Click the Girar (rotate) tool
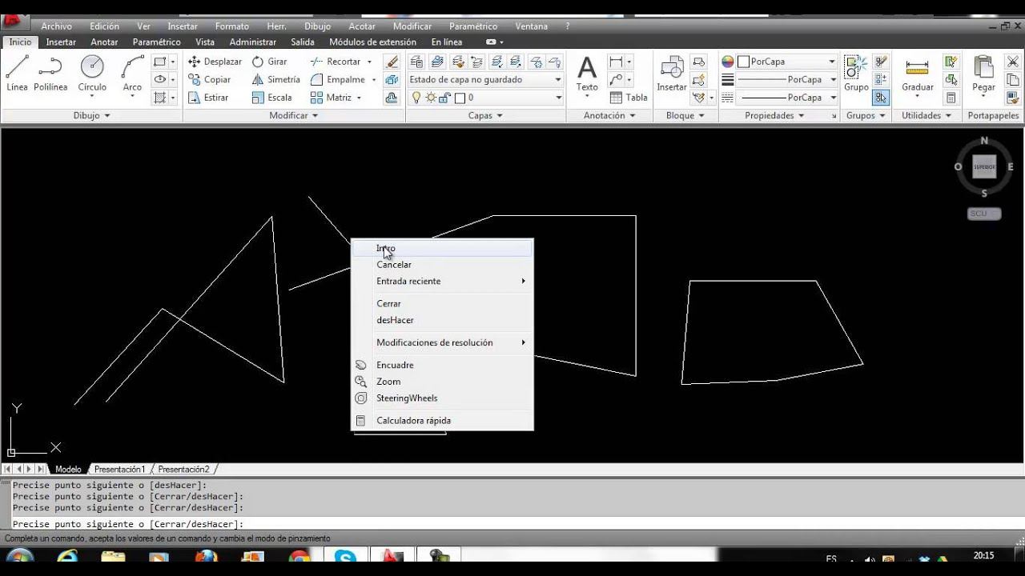Screen dimensions: 1025x576 point(269,62)
